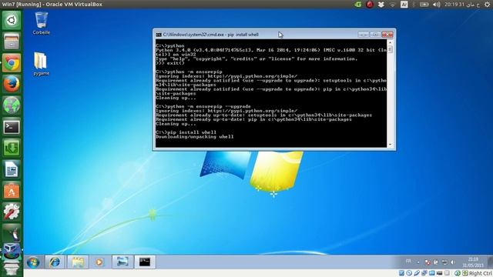
Task: Select the pygame folder on desktop
Action: tap(41, 64)
